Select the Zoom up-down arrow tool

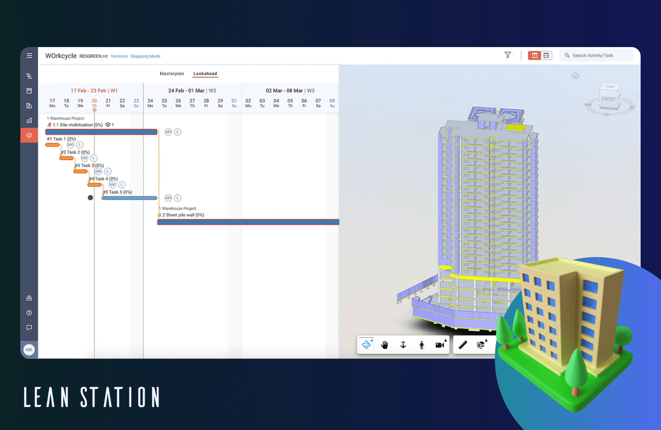[x=403, y=345]
